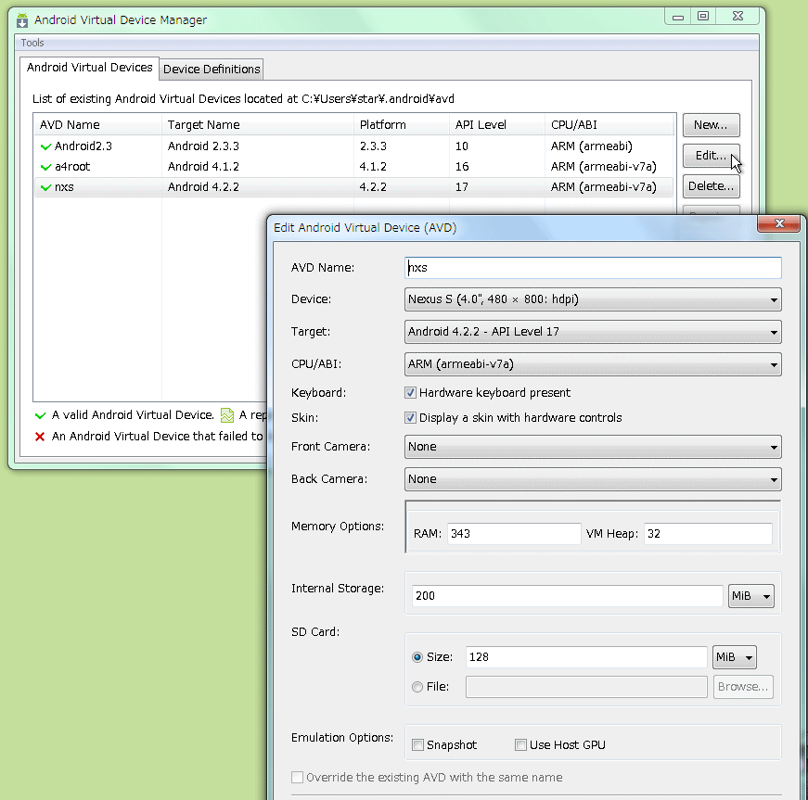Select the nxs row in AVD list
This screenshot has height=800, width=808.
[x=354, y=187]
